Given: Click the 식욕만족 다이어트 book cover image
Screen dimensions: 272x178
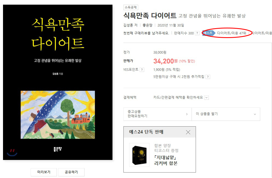Looking at the screenshot, I should click(x=58, y=82).
